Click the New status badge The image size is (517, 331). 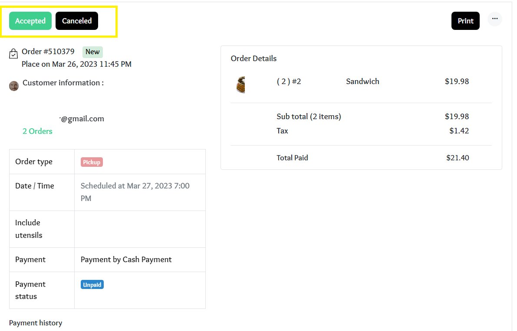pyautogui.click(x=92, y=52)
